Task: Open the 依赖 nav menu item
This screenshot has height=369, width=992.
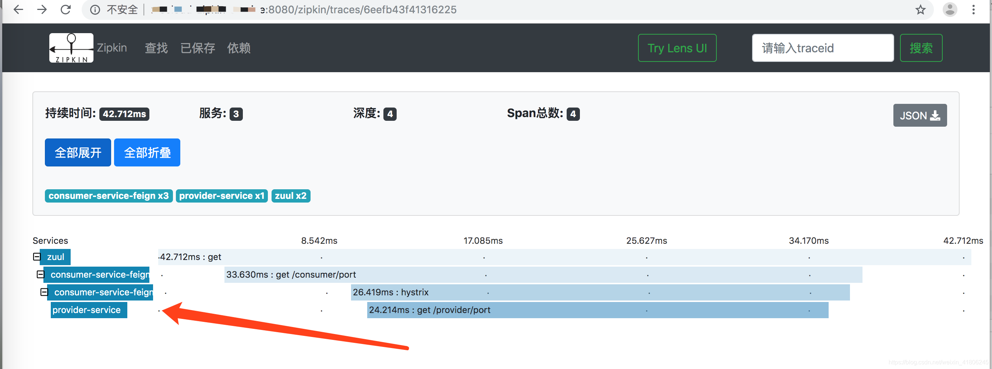Action: point(239,48)
